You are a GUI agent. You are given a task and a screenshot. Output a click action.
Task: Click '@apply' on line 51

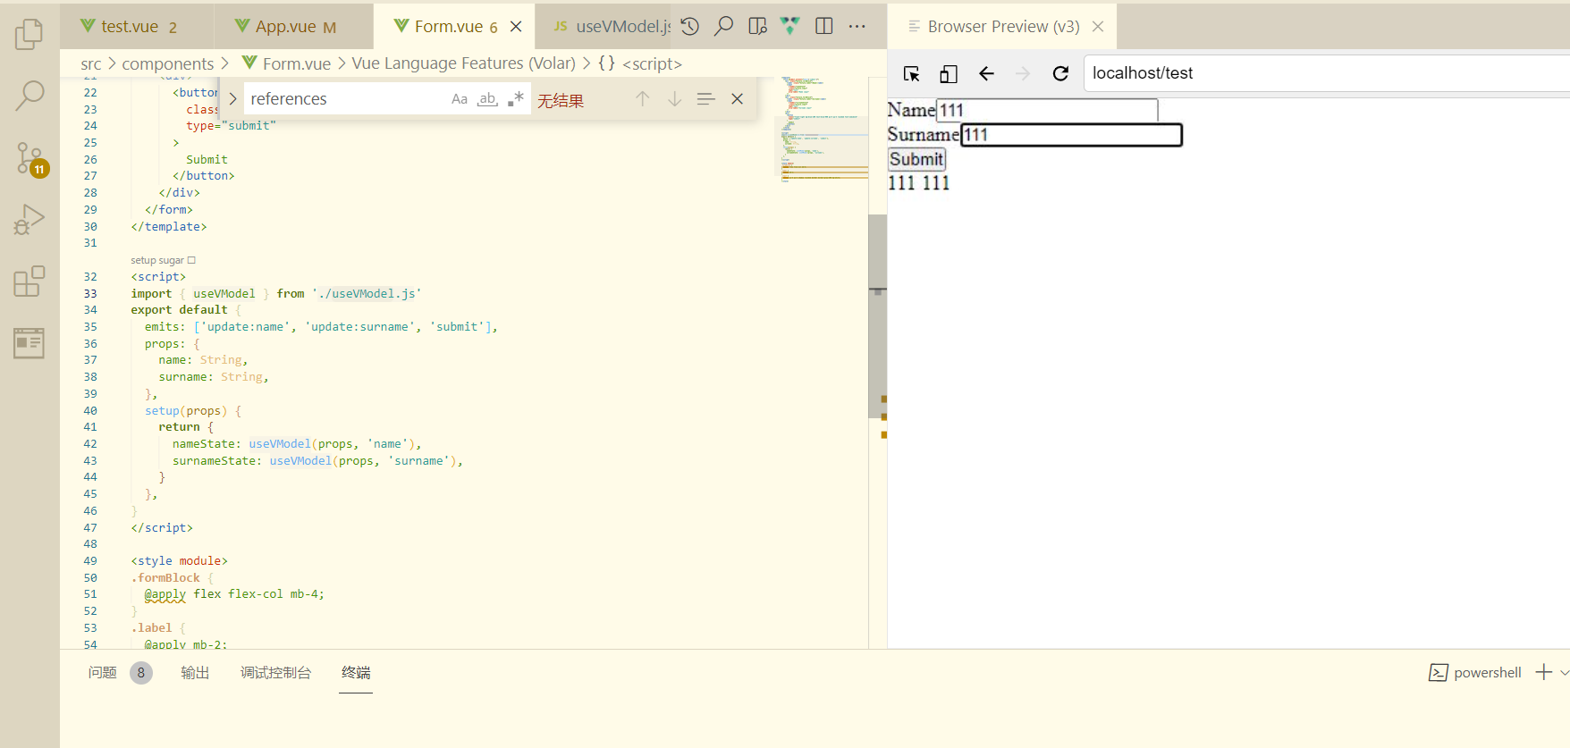[165, 594]
